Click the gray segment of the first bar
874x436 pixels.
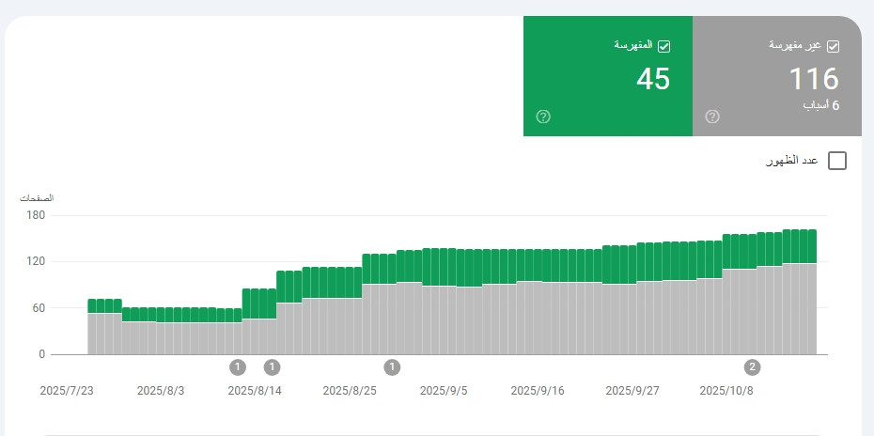(x=92, y=334)
